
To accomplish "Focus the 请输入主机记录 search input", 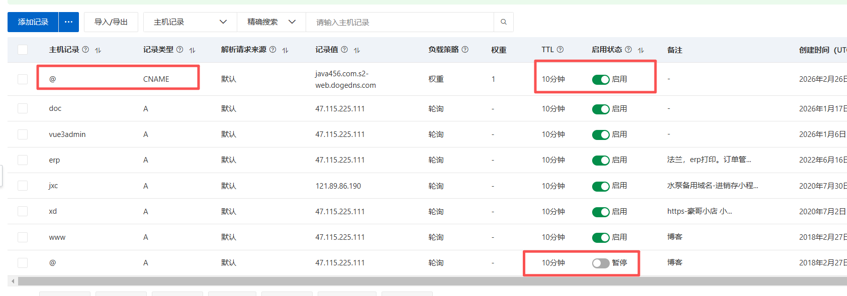I will [x=400, y=22].
